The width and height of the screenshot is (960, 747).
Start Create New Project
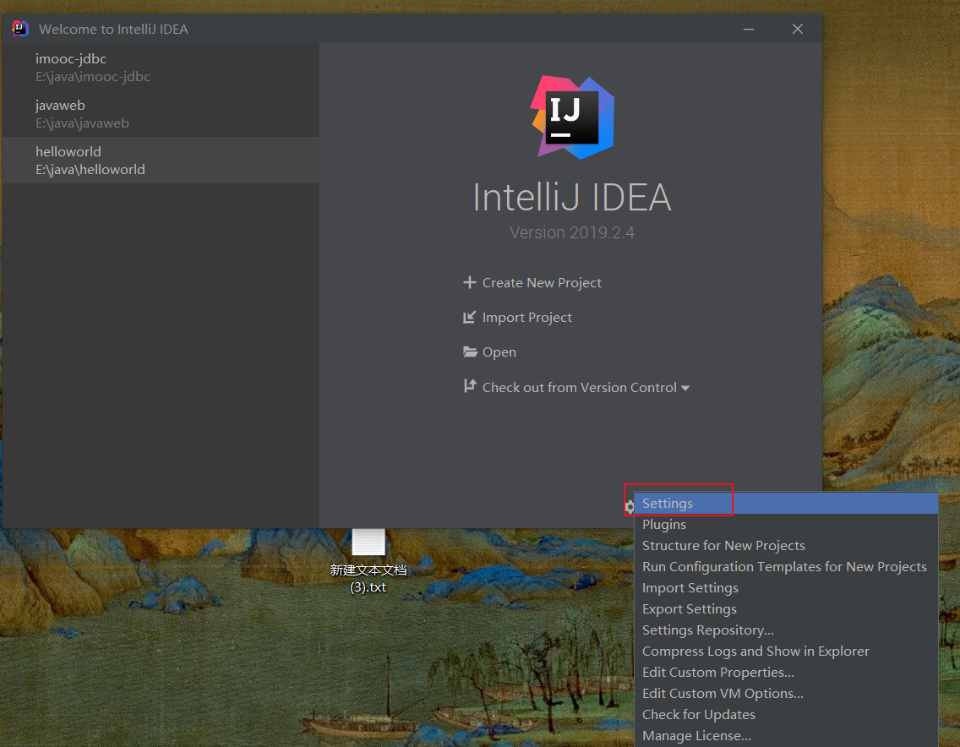(x=542, y=283)
